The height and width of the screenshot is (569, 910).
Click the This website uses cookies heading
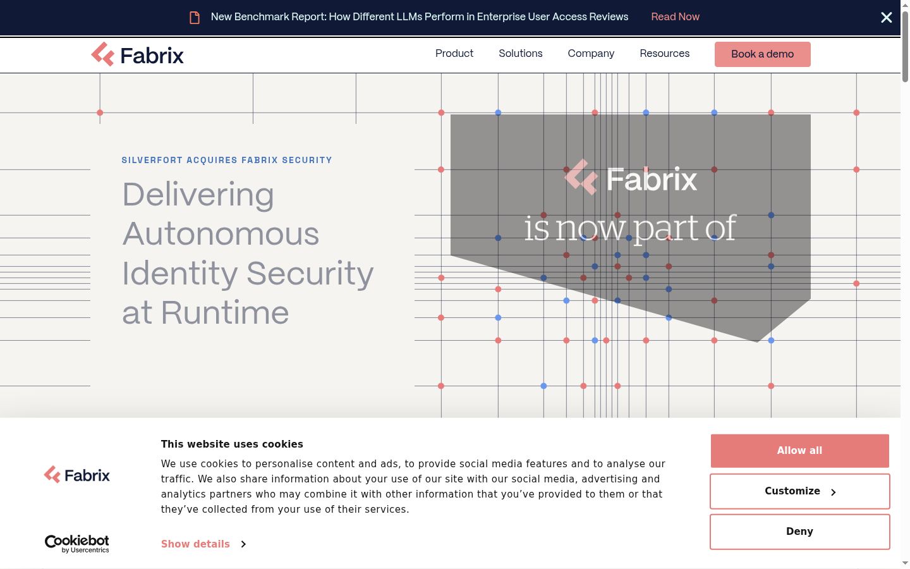click(232, 444)
